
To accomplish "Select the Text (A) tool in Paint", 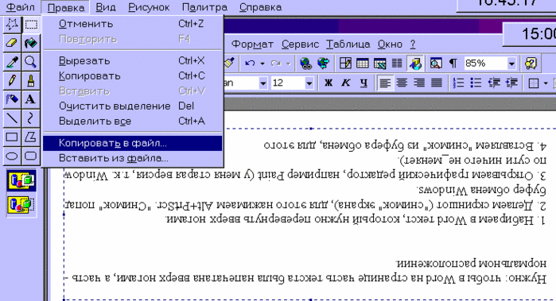I will pos(31,99).
